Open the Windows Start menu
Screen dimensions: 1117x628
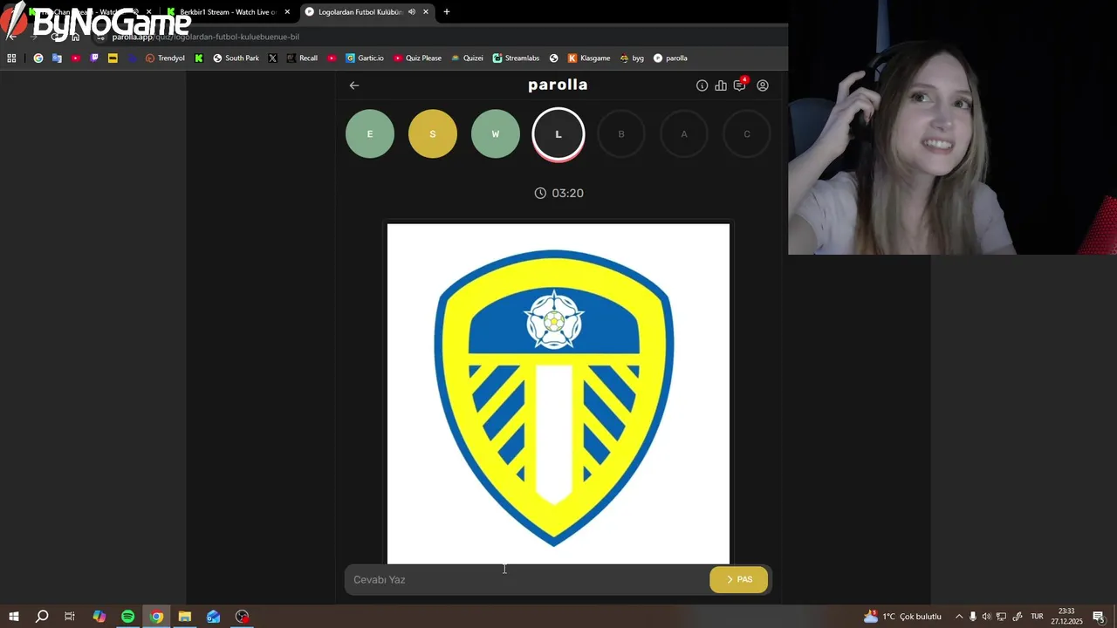[14, 617]
